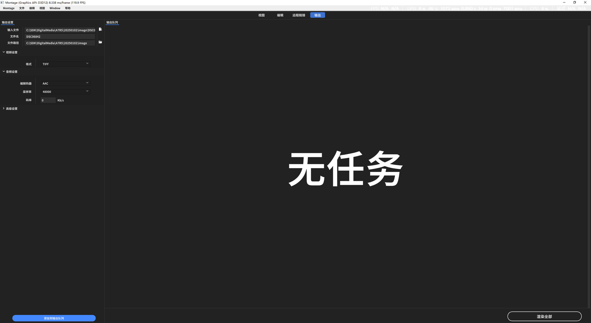Click the folder icon beside 文件路径
Image resolution: width=591 pixels, height=323 pixels.
[x=100, y=42]
